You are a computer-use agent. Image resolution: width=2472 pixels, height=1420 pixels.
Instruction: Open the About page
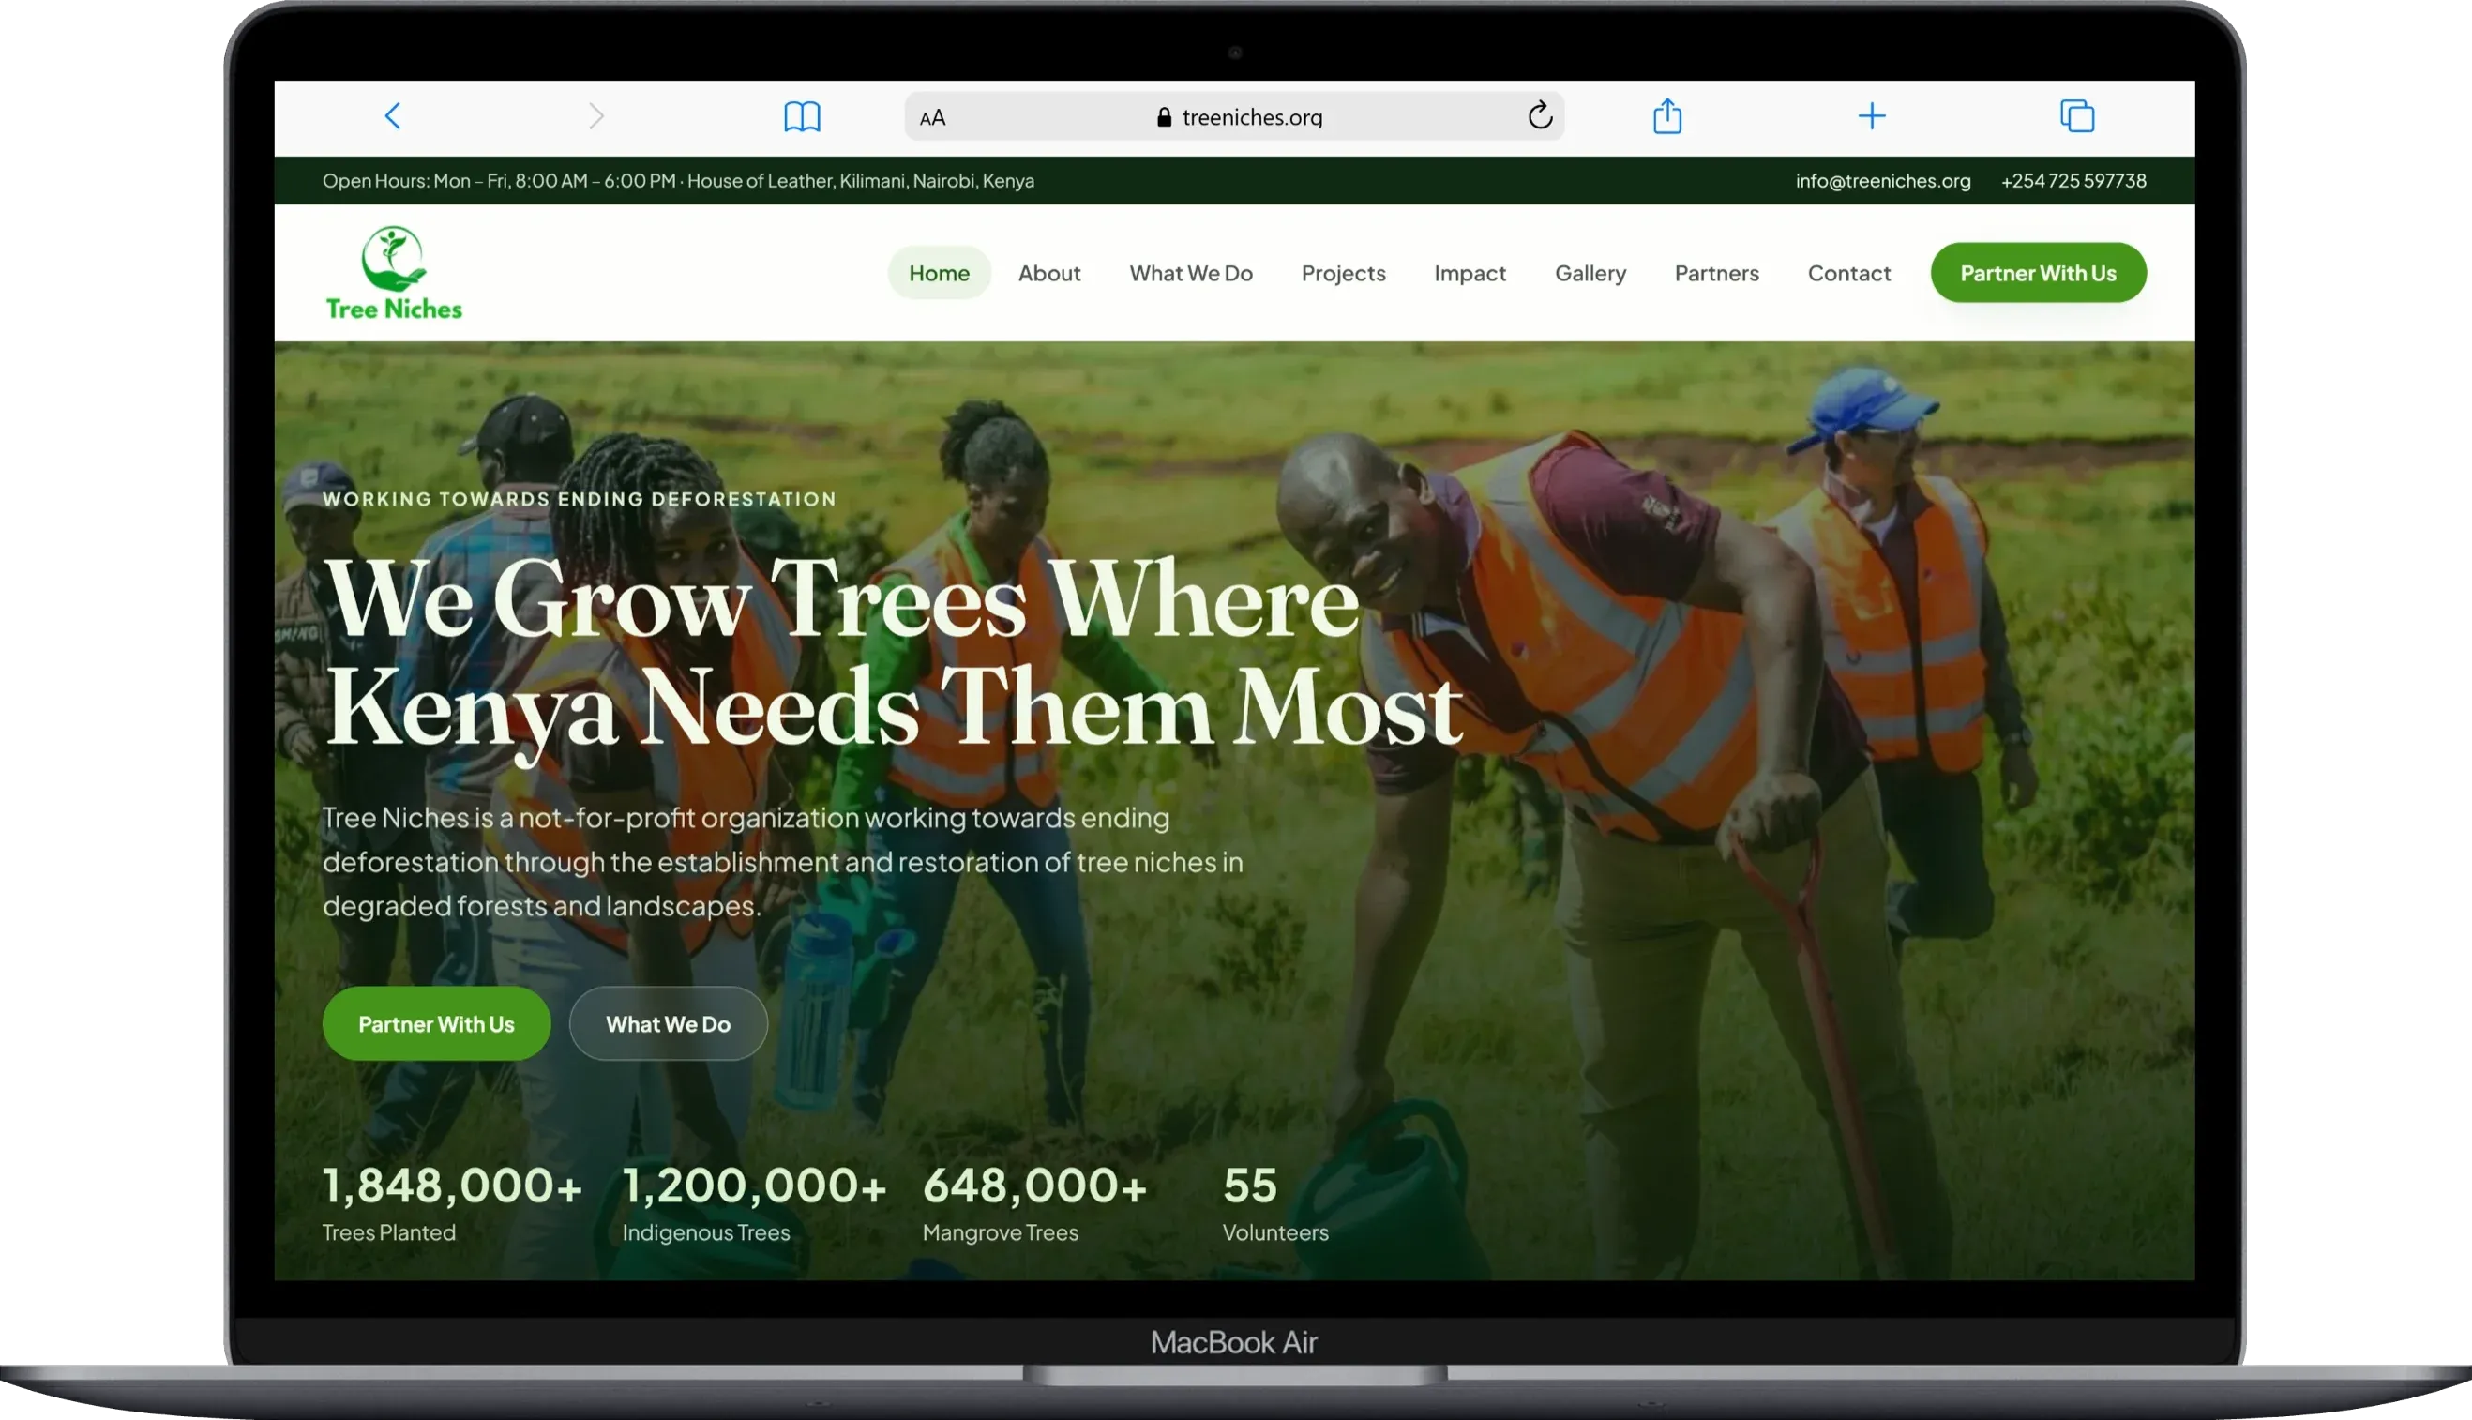[1049, 273]
